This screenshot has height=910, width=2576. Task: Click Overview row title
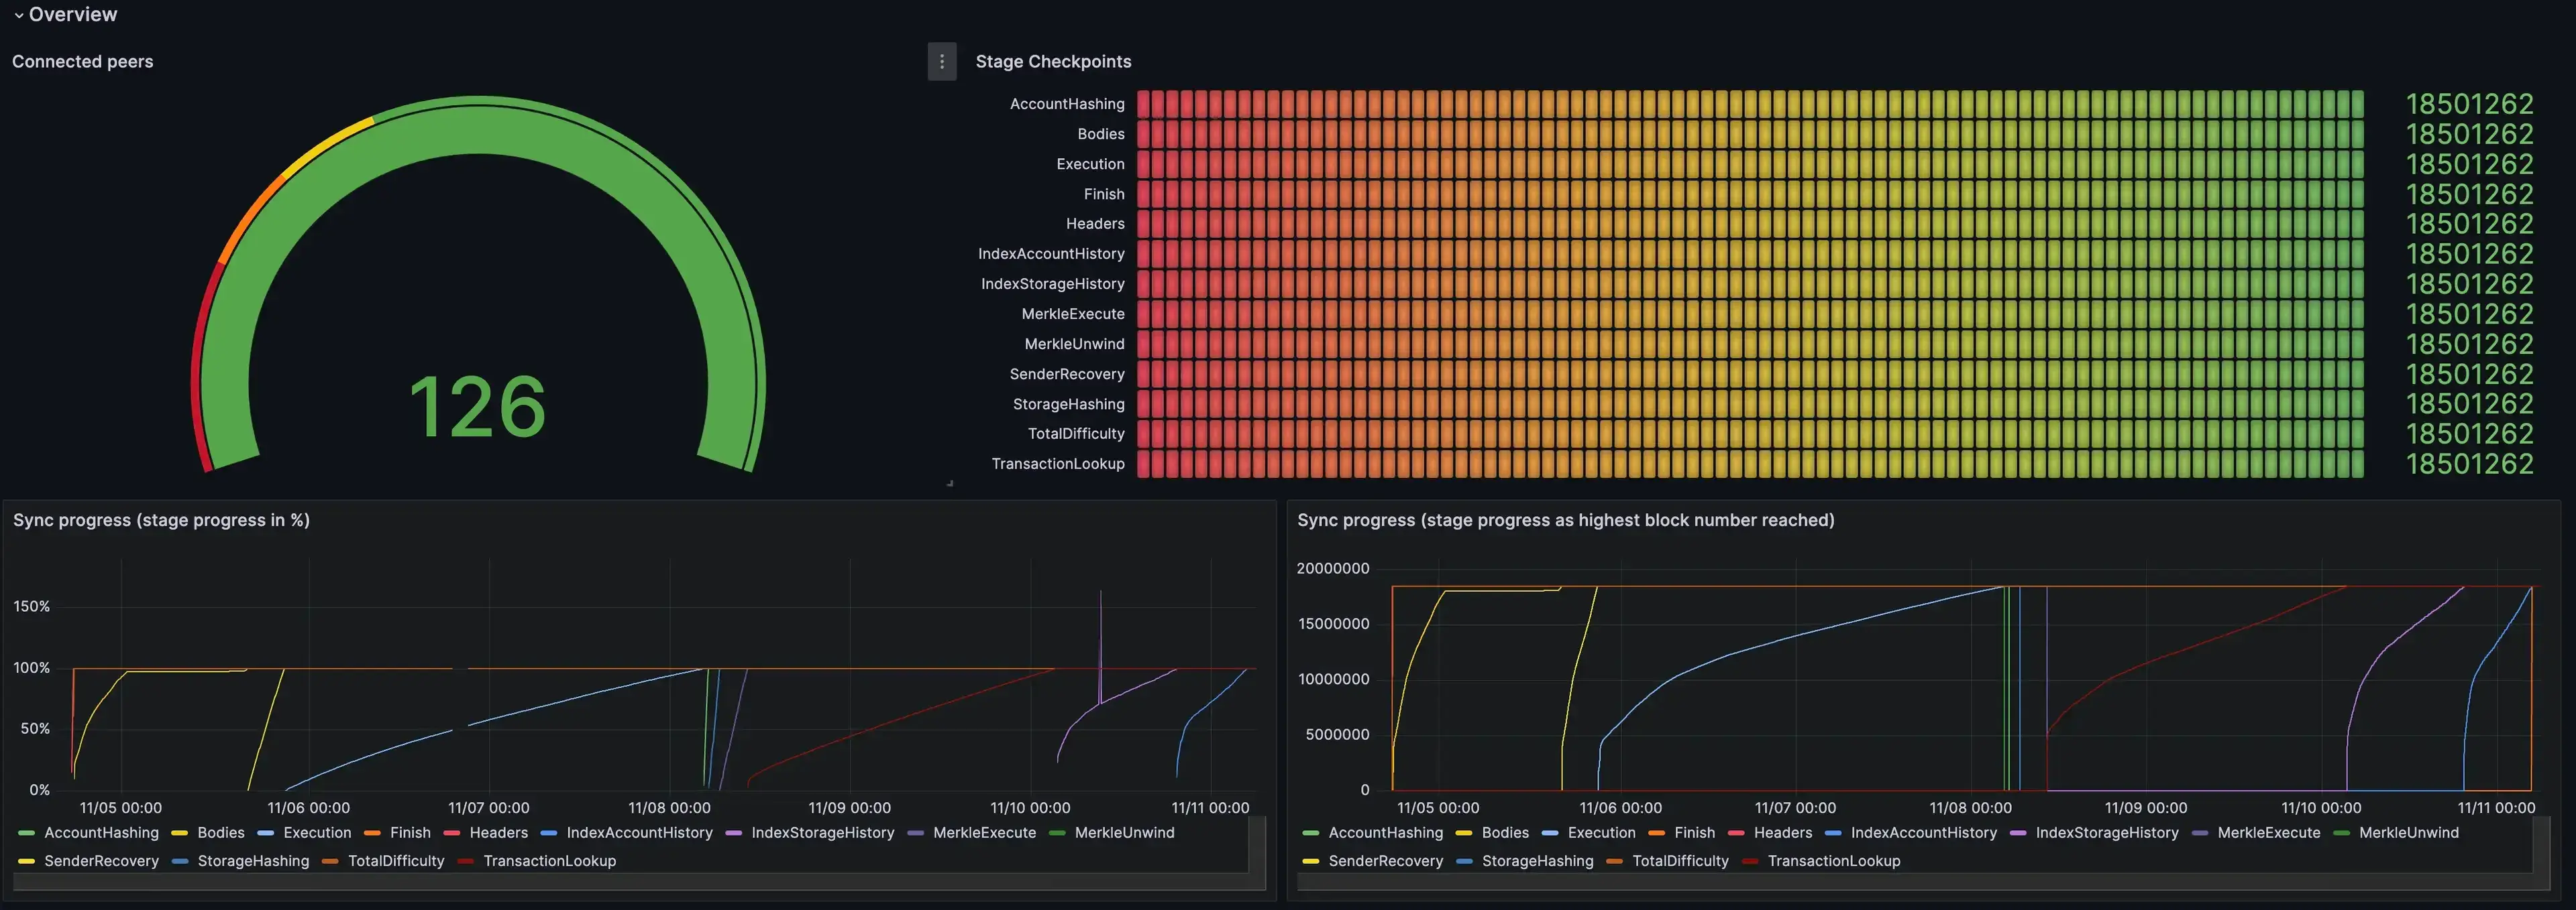coord(73,15)
